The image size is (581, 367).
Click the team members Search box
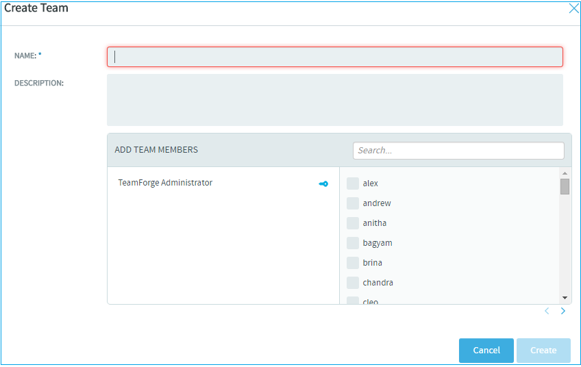pos(458,151)
